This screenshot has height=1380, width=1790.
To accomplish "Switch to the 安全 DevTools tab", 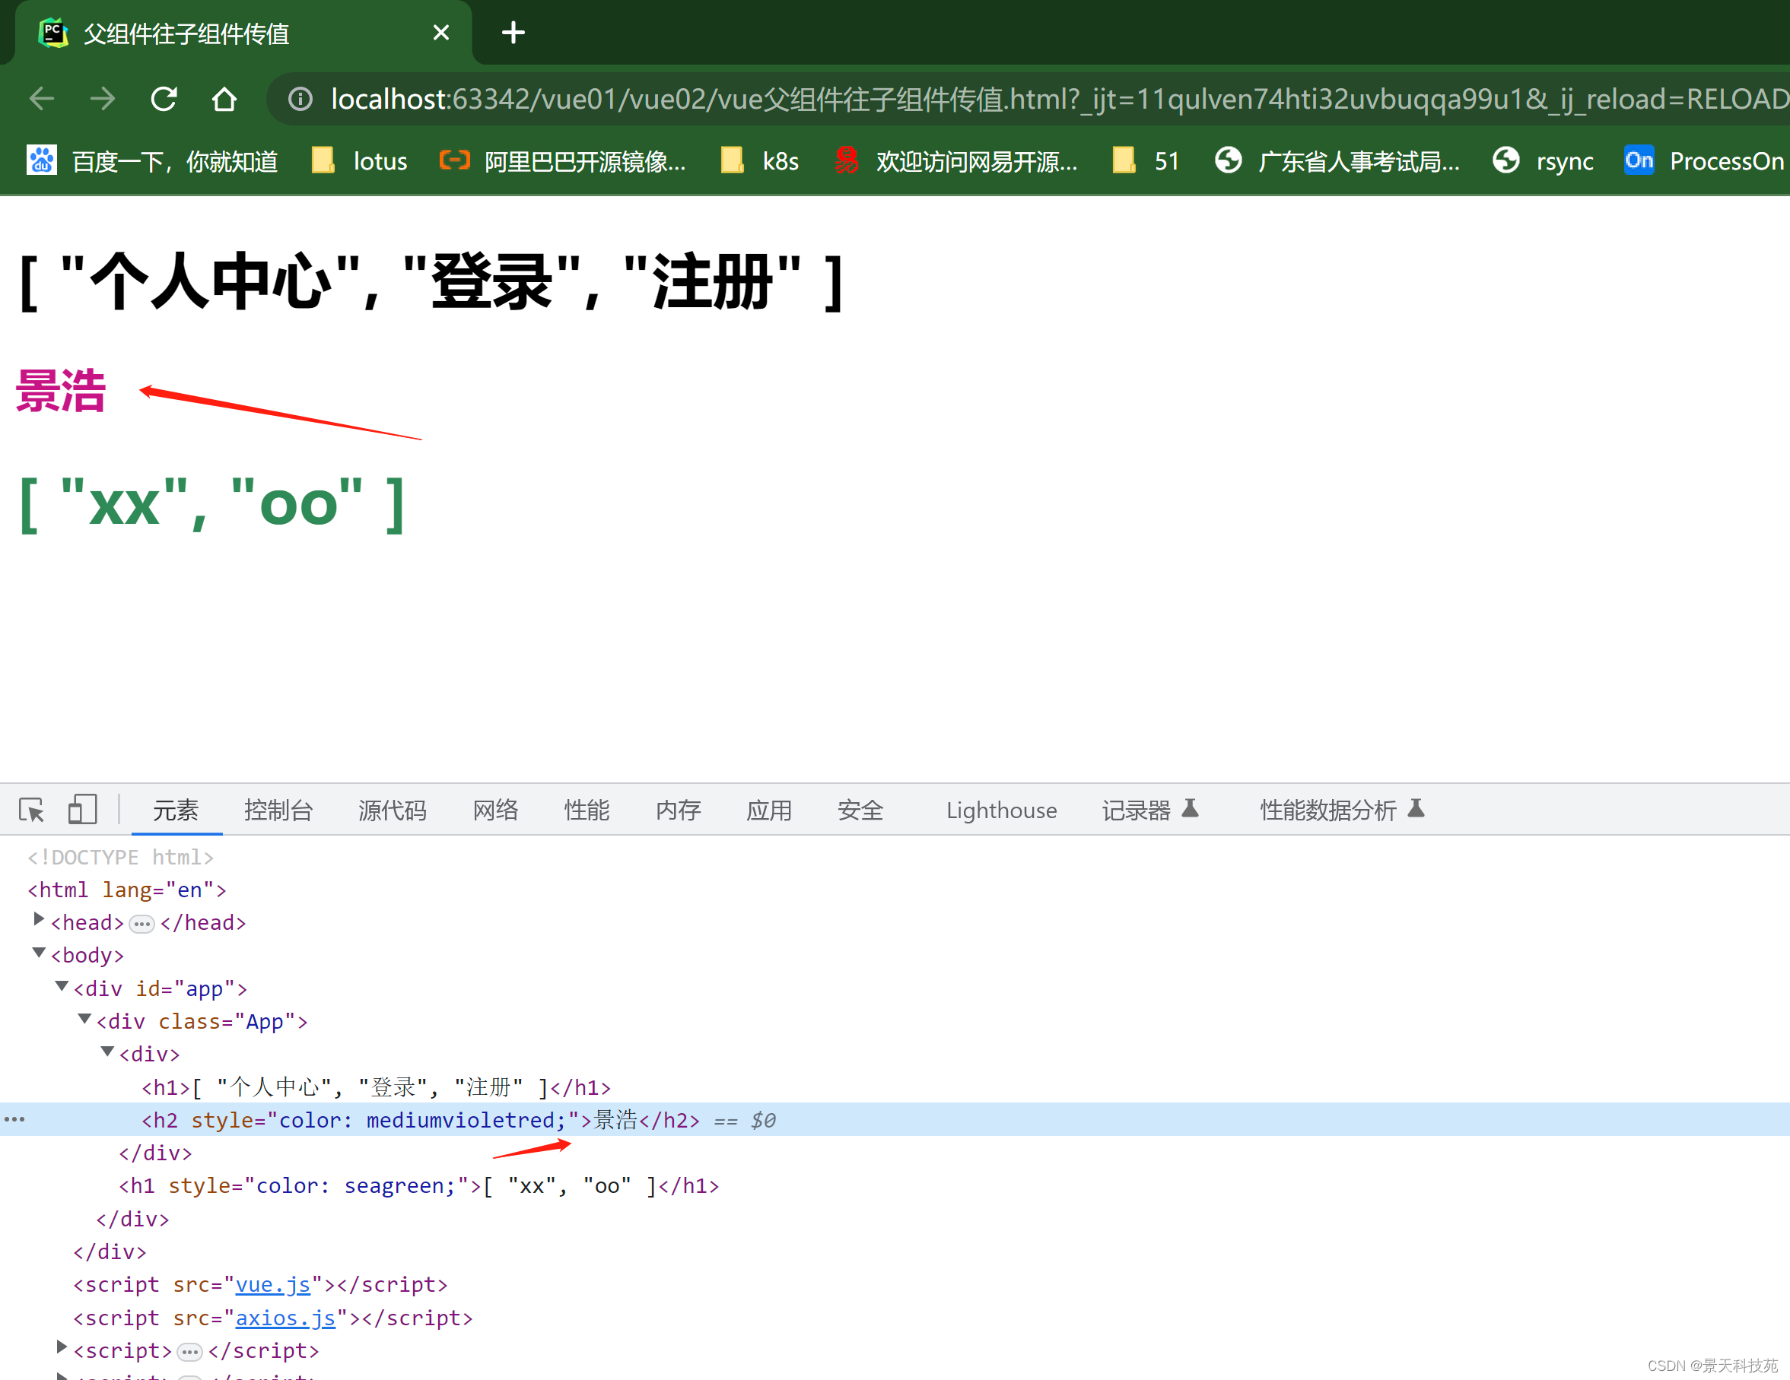I will pos(860,810).
